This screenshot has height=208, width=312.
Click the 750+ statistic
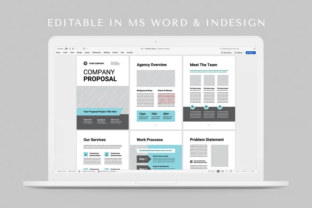click(x=156, y=116)
